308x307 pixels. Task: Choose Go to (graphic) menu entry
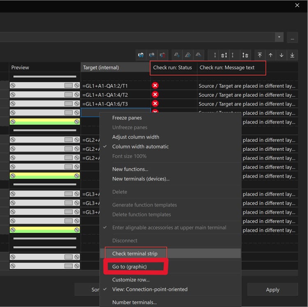[129, 266]
